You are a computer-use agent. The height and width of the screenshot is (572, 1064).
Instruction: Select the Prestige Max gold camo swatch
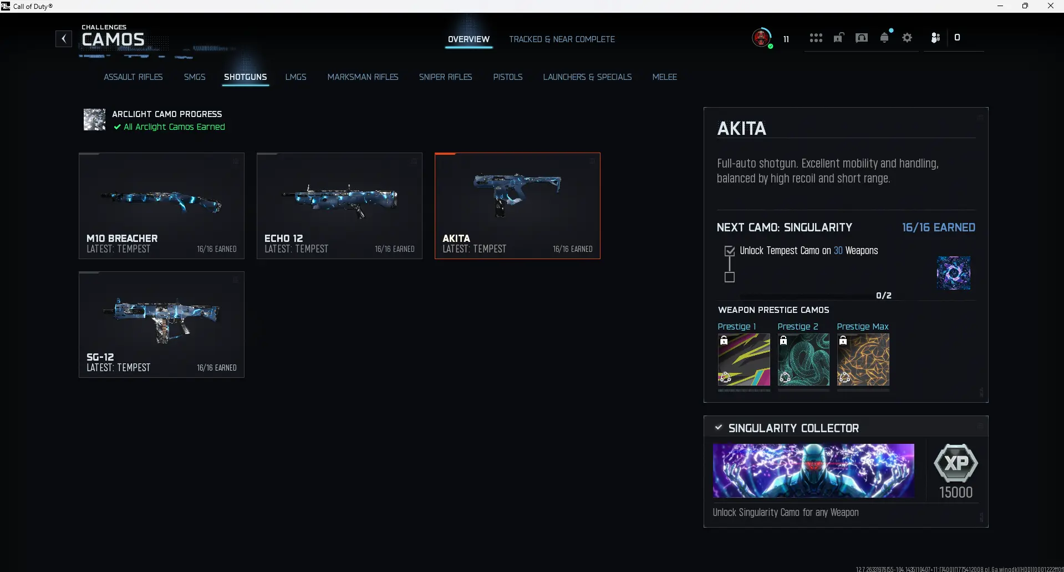pyautogui.click(x=863, y=360)
